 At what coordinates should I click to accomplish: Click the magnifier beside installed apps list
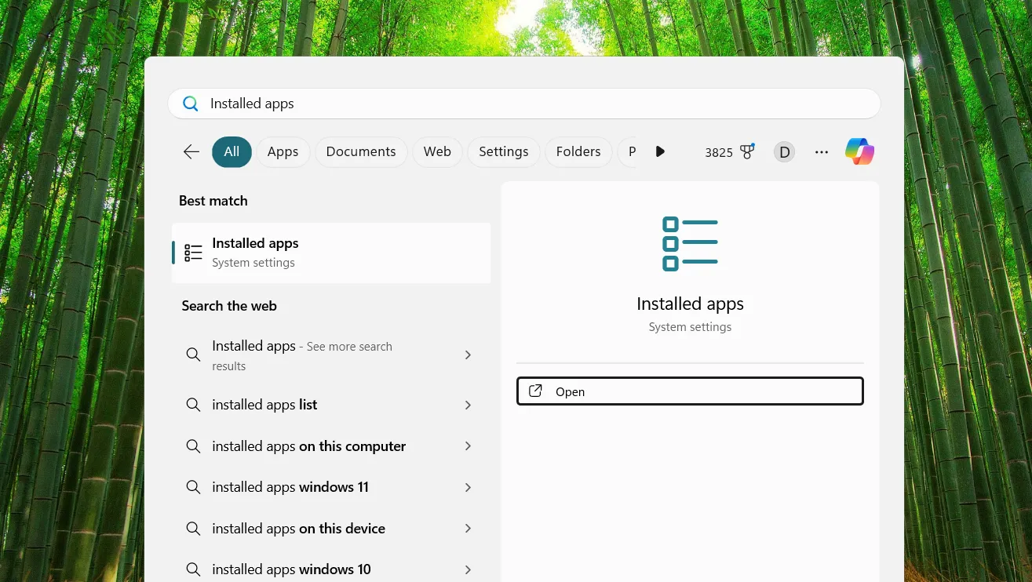193,405
